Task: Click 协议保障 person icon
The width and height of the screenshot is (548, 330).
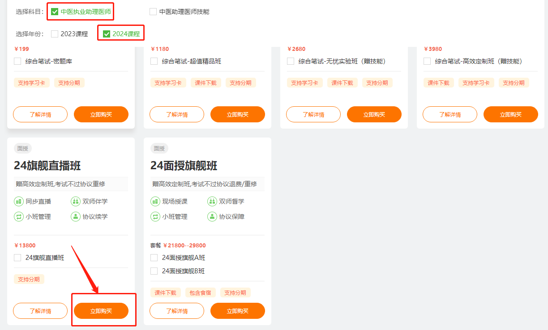Action: point(212,217)
